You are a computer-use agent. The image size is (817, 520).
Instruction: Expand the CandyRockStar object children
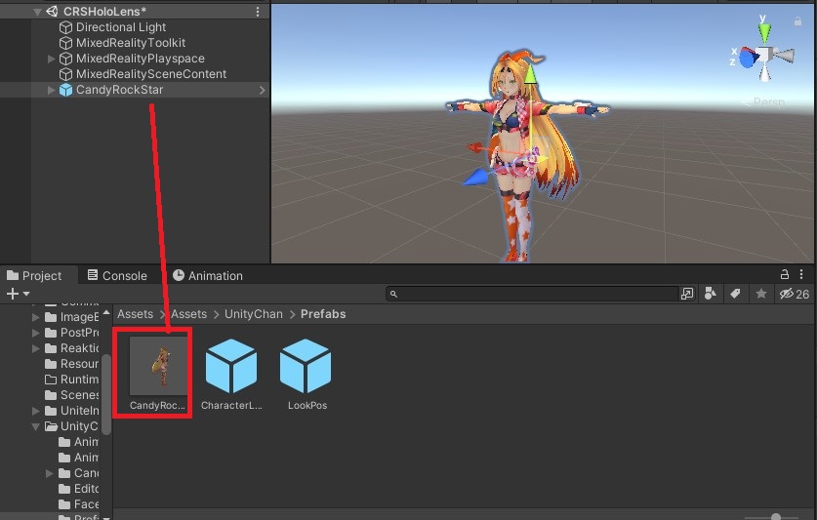51,90
